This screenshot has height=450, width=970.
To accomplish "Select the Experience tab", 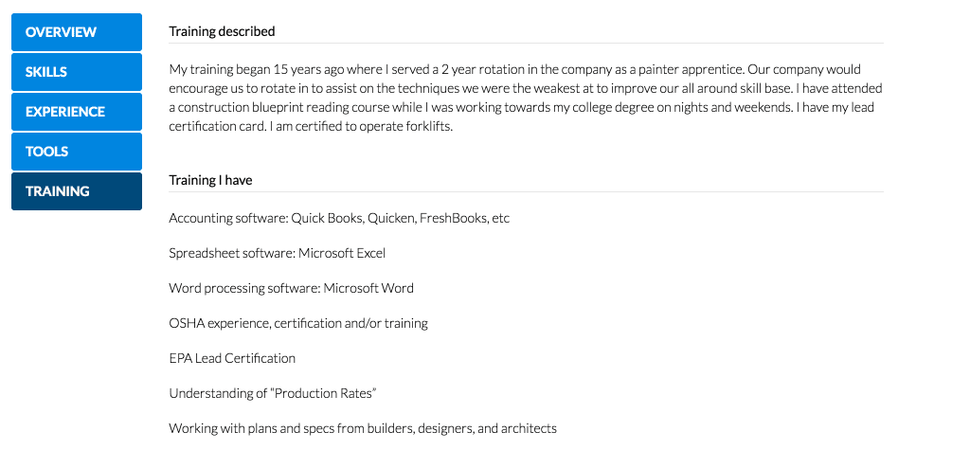I will pos(77,112).
